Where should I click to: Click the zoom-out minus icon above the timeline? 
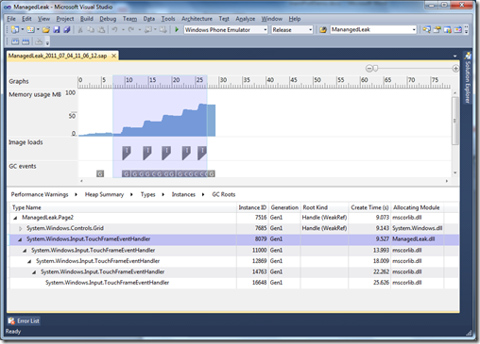point(369,68)
